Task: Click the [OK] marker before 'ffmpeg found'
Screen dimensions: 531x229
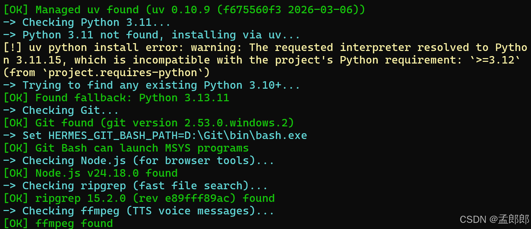Action: click(x=16, y=223)
